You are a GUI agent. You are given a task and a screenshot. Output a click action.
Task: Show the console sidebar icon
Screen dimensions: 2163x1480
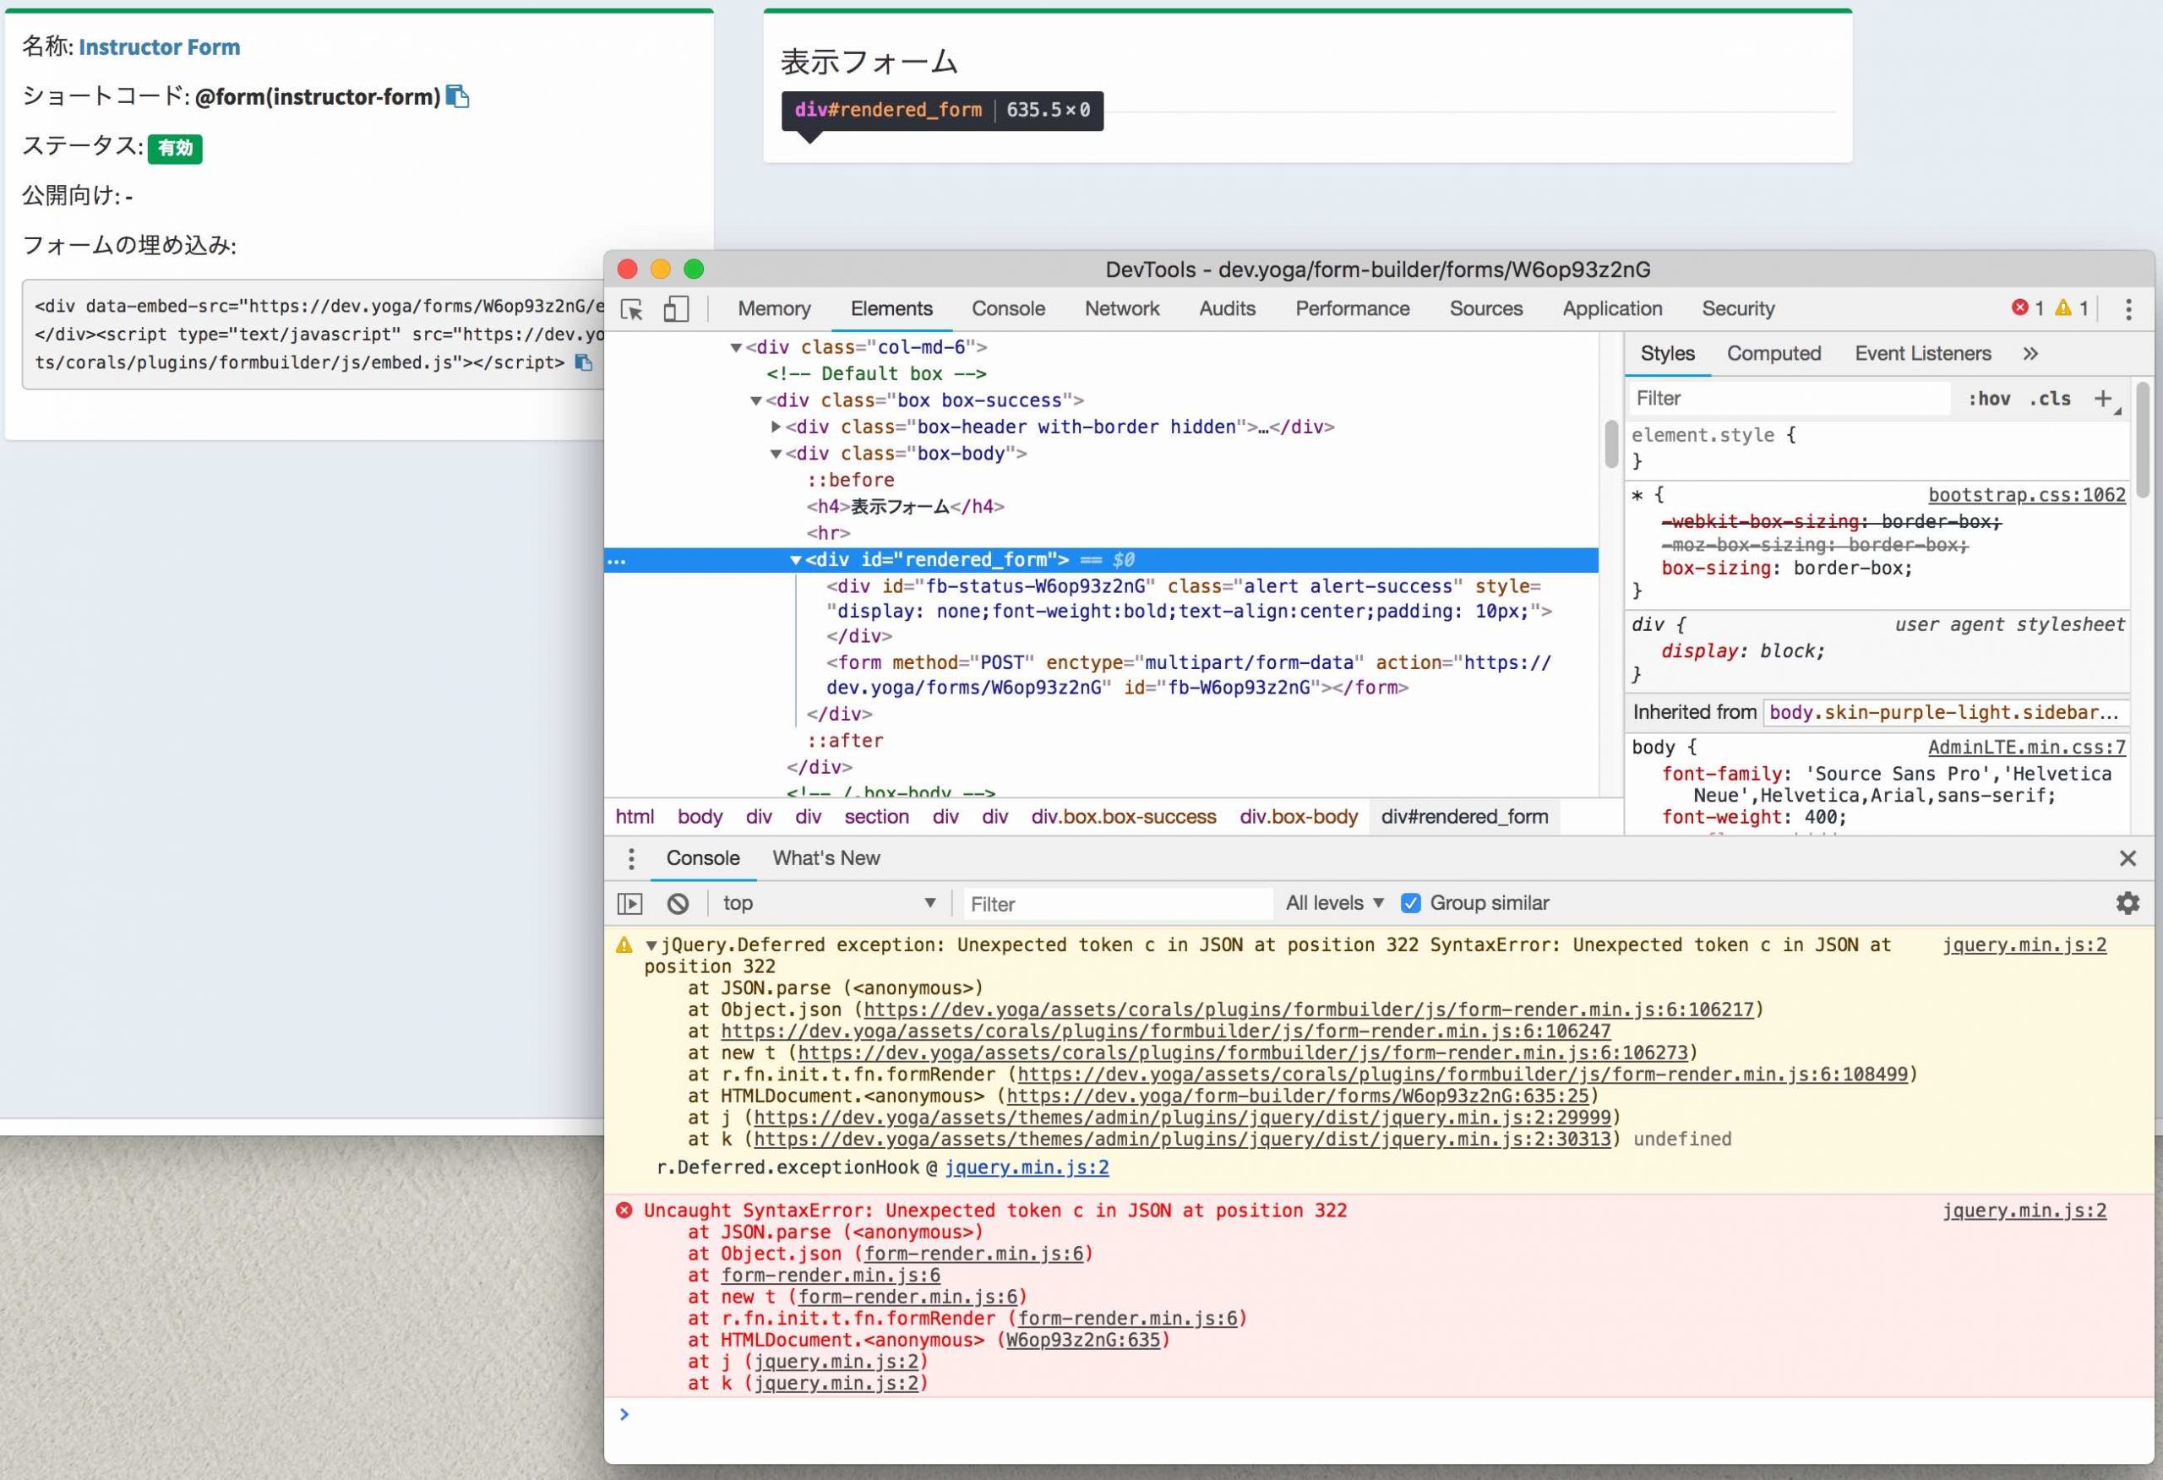point(630,903)
